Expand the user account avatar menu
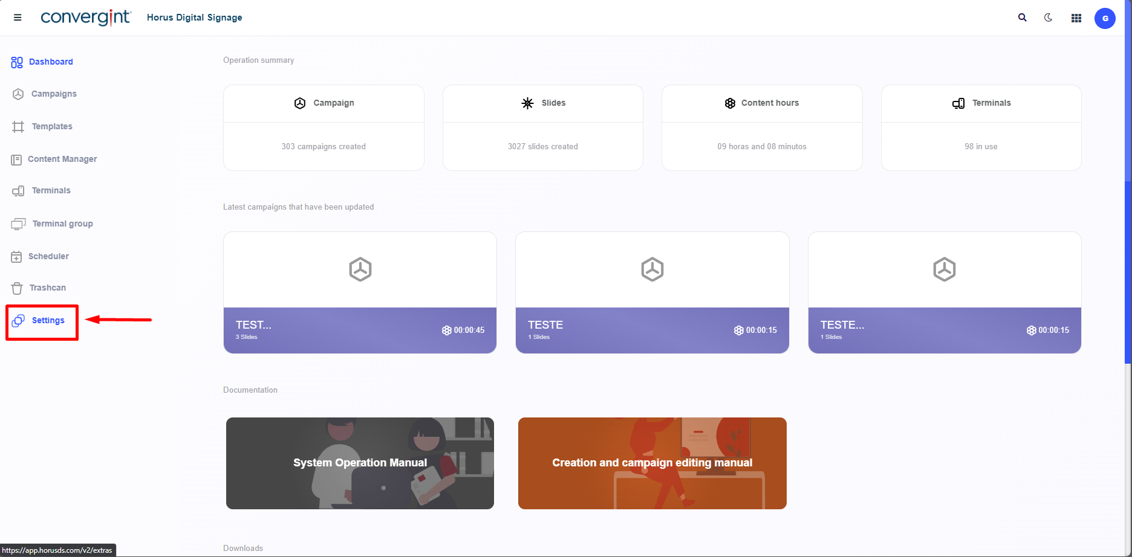This screenshot has height=557, width=1132. point(1105,18)
